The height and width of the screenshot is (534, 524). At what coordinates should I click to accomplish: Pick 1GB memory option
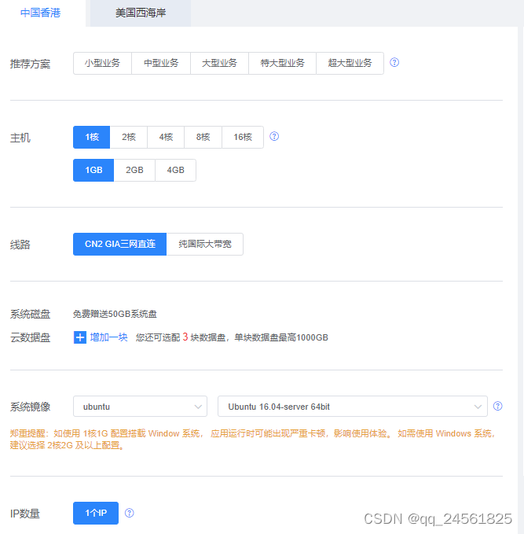(93, 170)
